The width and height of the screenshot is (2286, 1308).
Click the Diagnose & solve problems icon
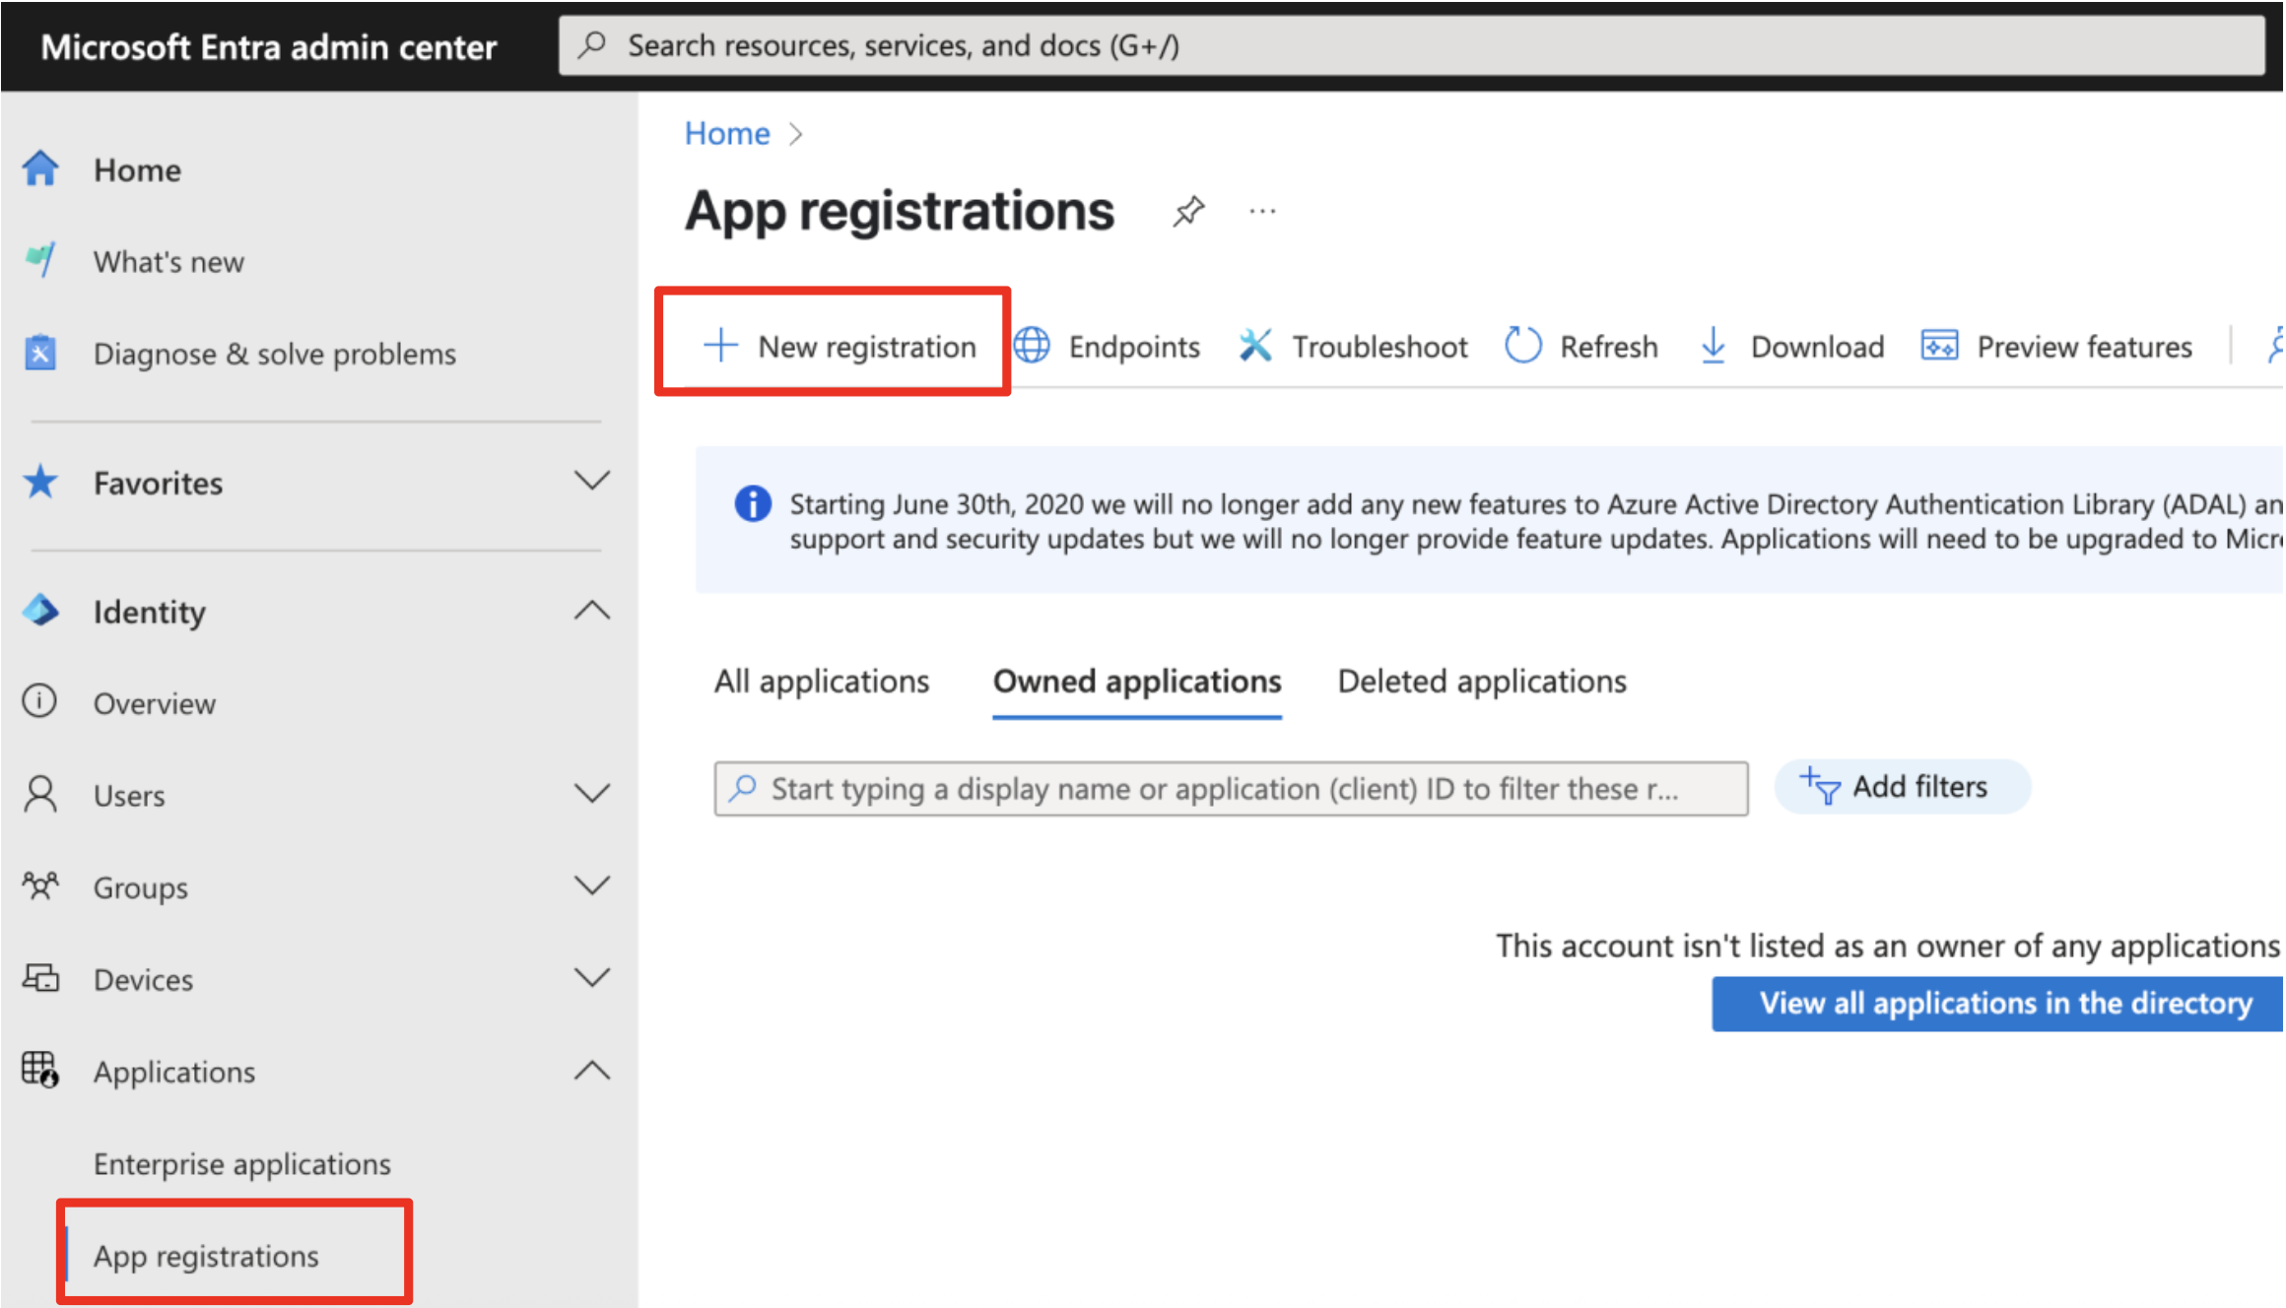(x=40, y=353)
